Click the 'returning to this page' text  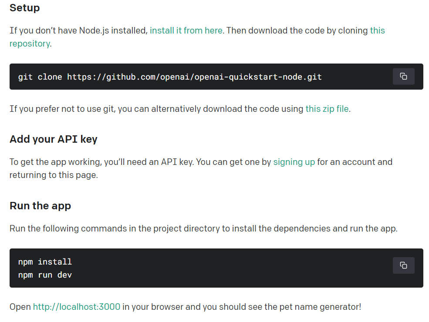(52, 175)
